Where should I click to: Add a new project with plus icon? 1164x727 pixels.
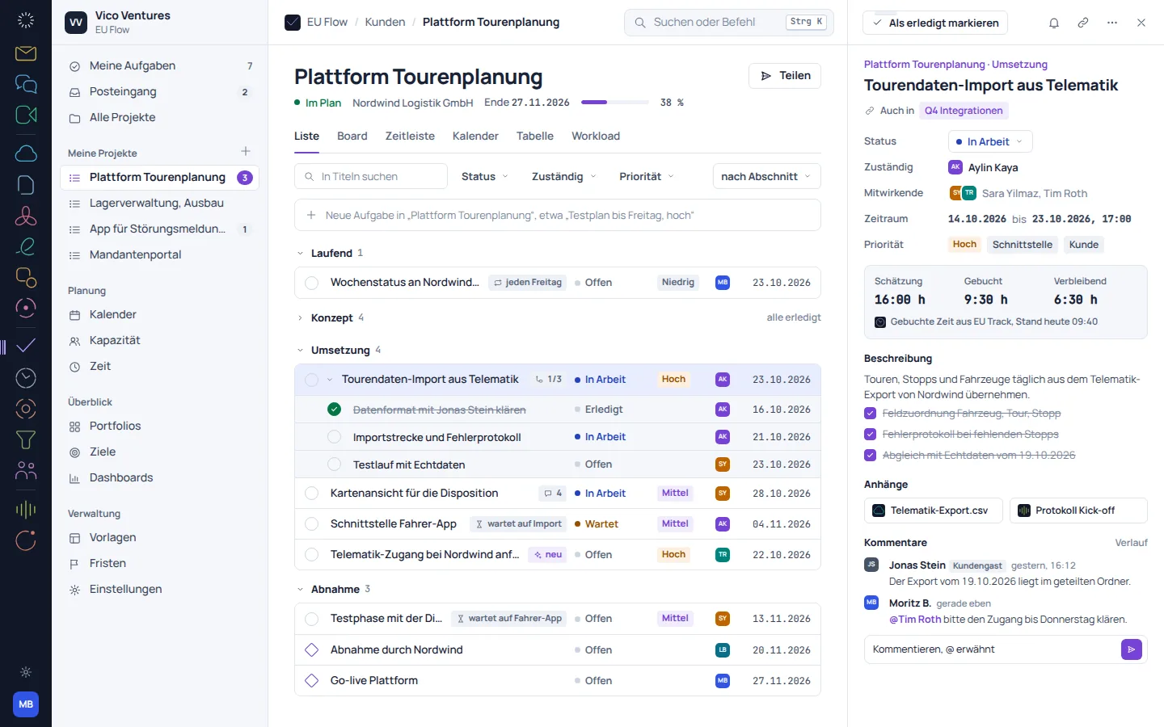click(246, 152)
